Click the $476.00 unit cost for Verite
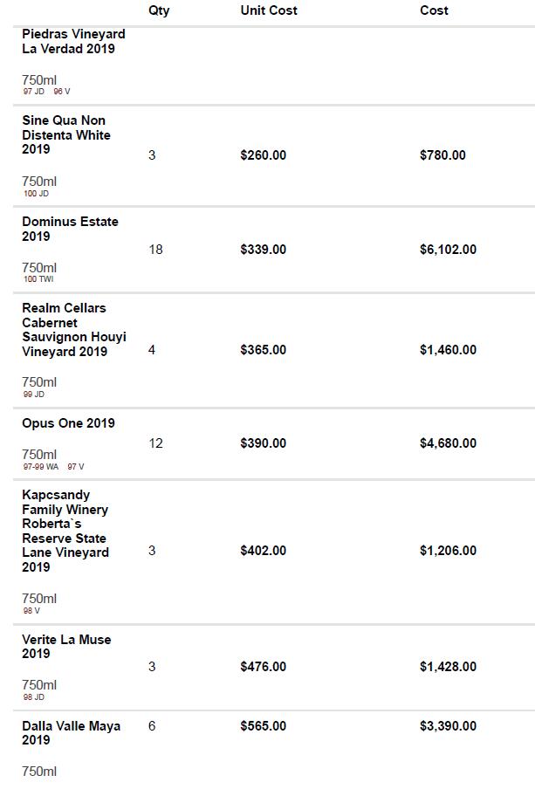The width and height of the screenshot is (535, 789). coord(263,667)
